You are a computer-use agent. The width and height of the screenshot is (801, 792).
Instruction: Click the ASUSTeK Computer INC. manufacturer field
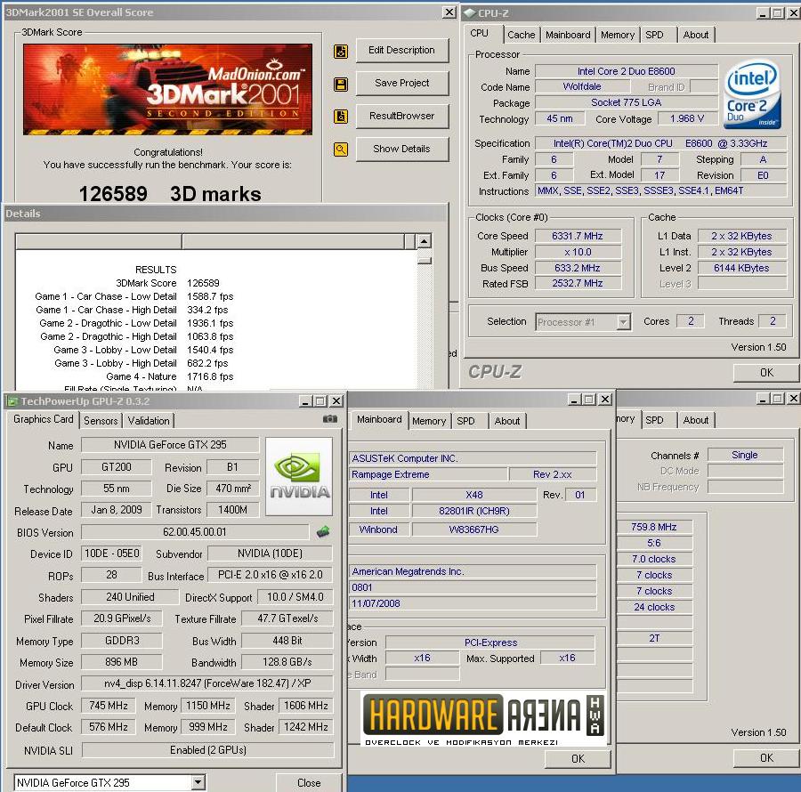[x=473, y=458]
